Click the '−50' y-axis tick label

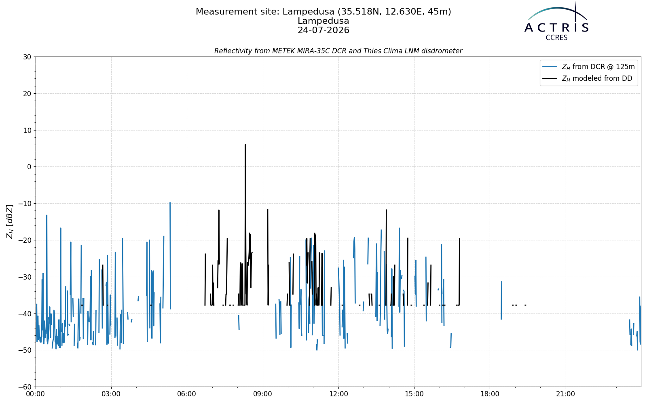pyautogui.click(x=24, y=350)
